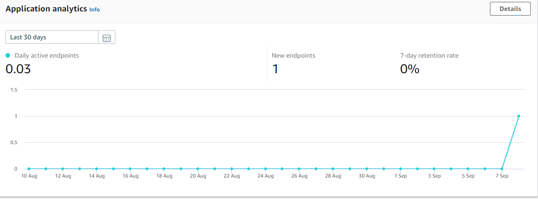Select the 0.03 daily active endpoints value

(18, 69)
